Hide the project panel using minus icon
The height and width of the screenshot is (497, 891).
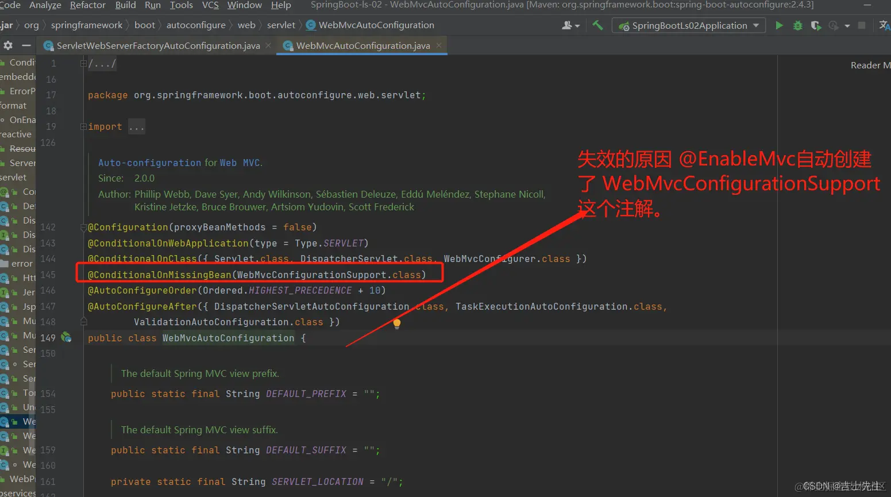26,45
